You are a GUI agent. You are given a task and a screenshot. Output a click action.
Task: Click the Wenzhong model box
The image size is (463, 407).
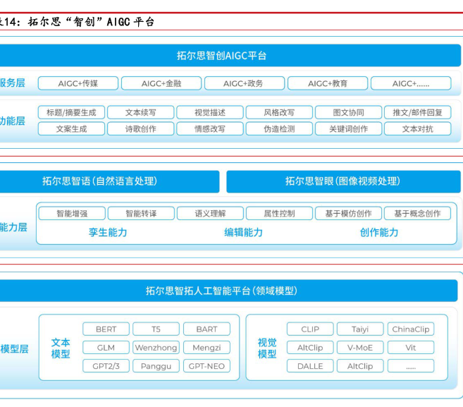tap(156, 348)
